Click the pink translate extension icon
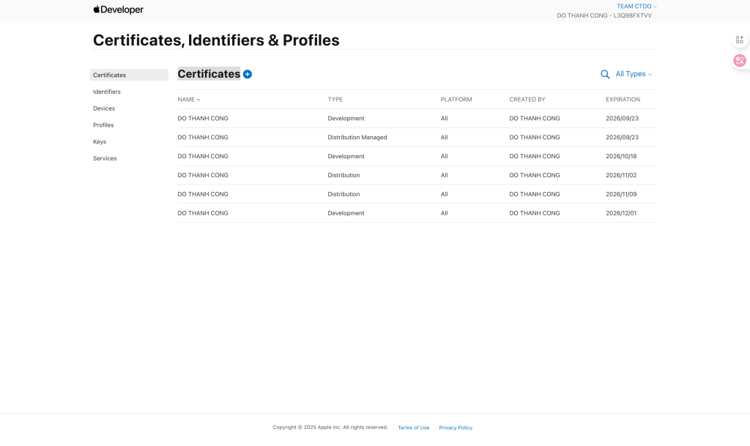Screen dimensions: 750x446 739,61
